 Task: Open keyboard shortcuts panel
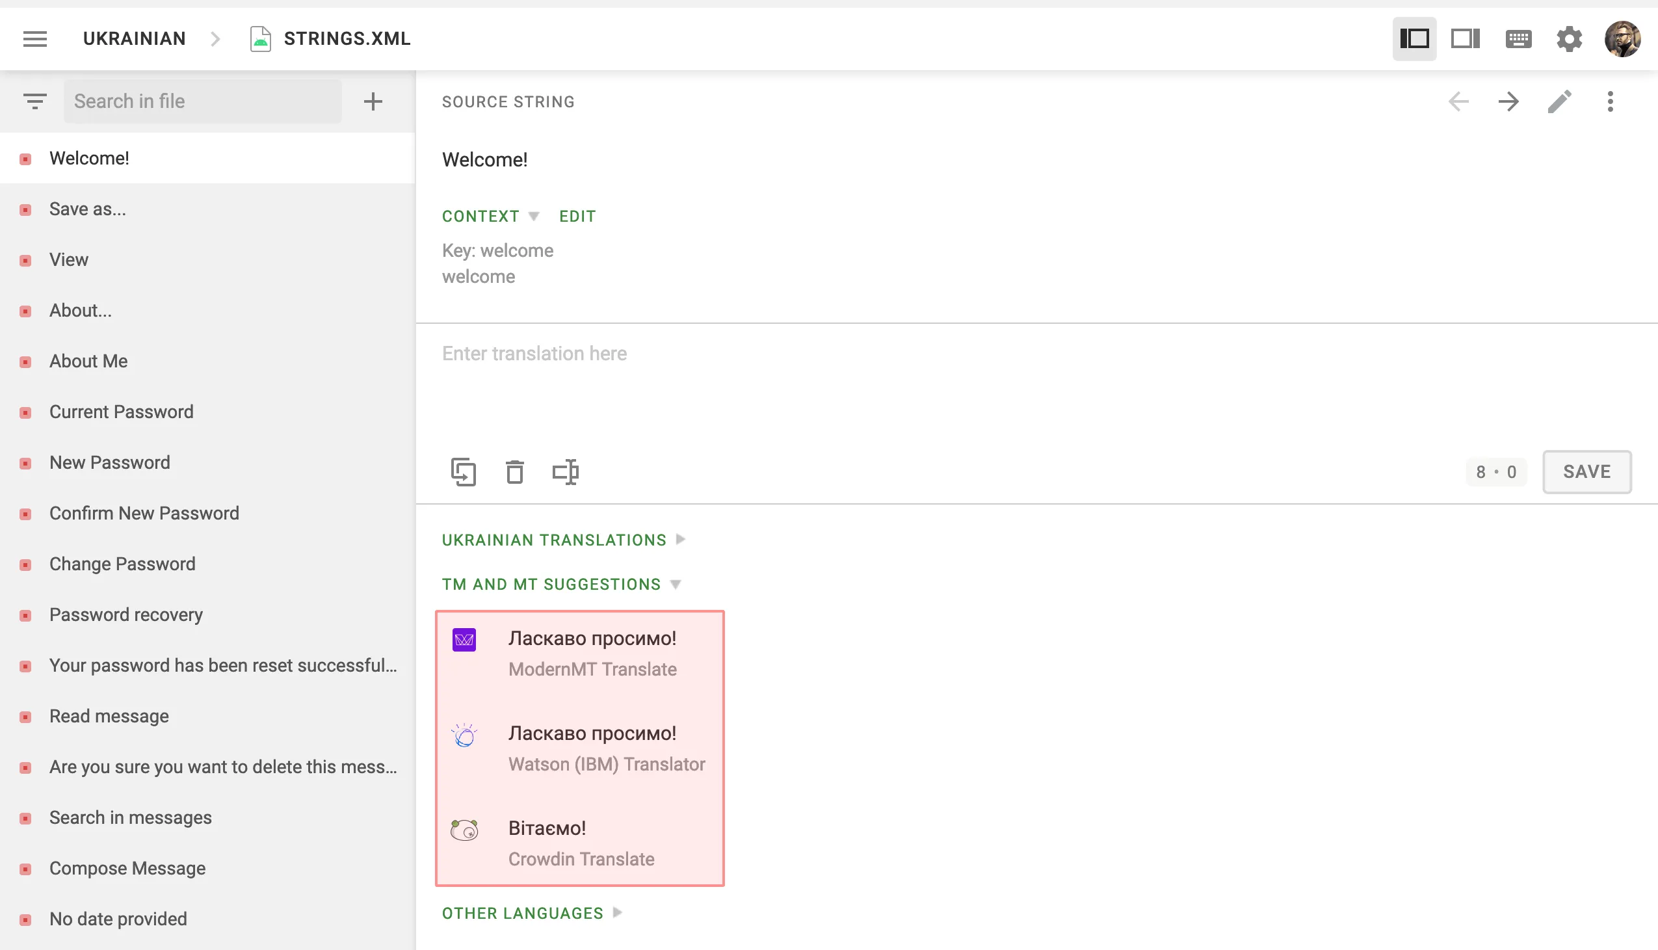tap(1518, 38)
